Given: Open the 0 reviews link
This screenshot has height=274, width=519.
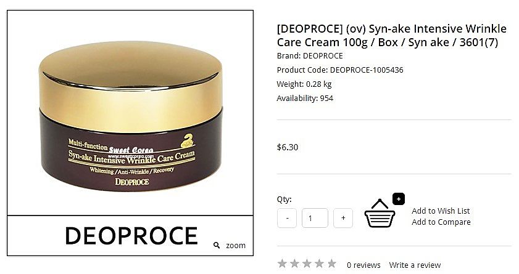Looking at the screenshot, I should point(363,265).
